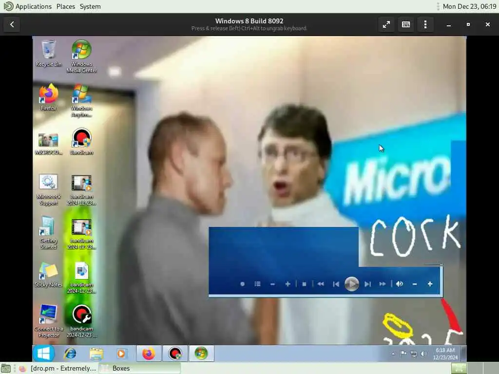
Task: Click the Mon Dec 23 panel clock
Action: point(469,6)
